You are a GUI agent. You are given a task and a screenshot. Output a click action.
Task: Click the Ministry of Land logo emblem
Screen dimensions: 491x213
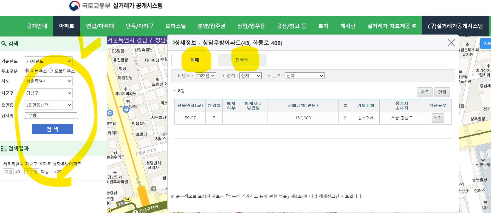coord(74,5)
